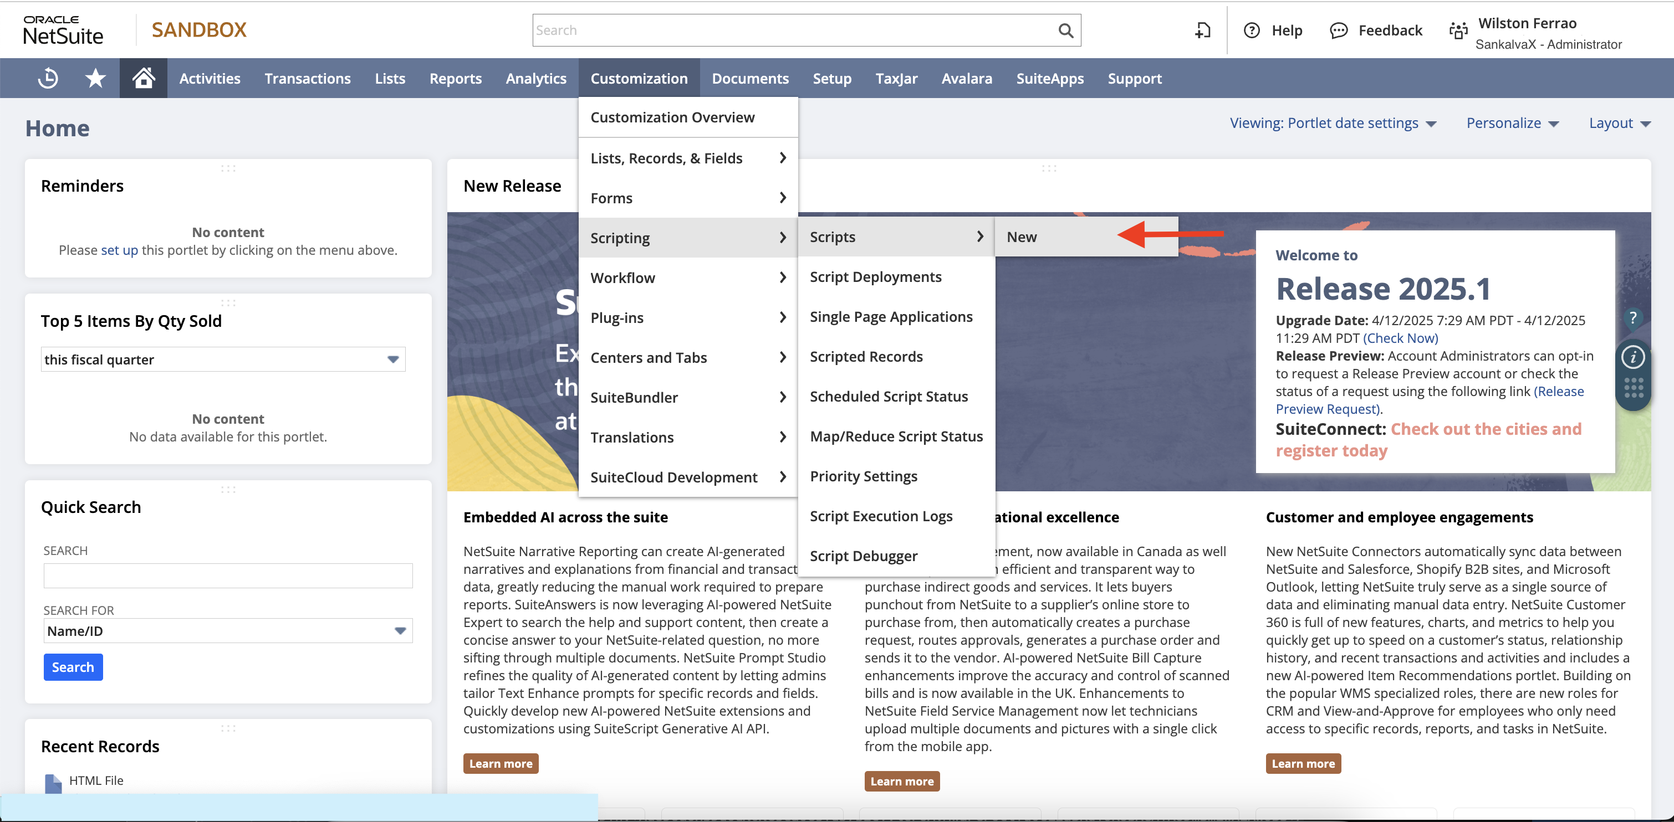Screen dimensions: 1674x822
Task: Click the set up link in Reminders
Action: [120, 250]
